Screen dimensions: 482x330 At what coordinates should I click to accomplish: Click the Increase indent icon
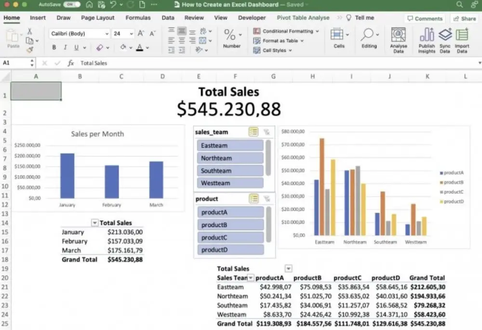pos(182,50)
